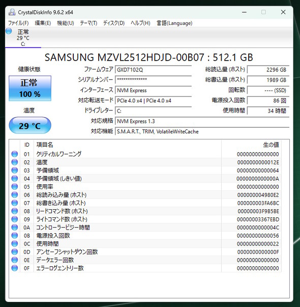Click total host writes value 1989 GB
Image resolution: width=300 pixels, height=307 pixels.
click(268, 80)
